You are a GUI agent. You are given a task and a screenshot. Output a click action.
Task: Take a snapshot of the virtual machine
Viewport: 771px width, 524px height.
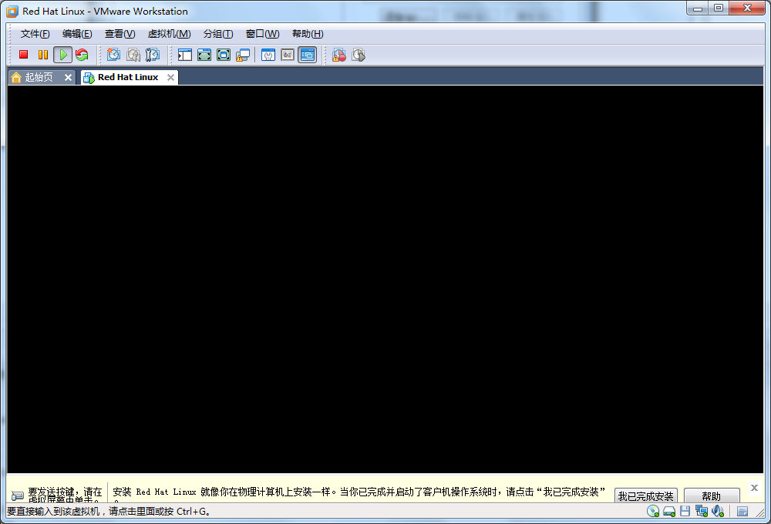click(113, 55)
